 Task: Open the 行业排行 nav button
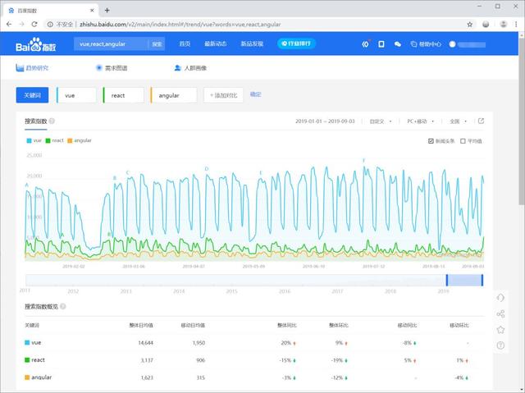pos(296,43)
